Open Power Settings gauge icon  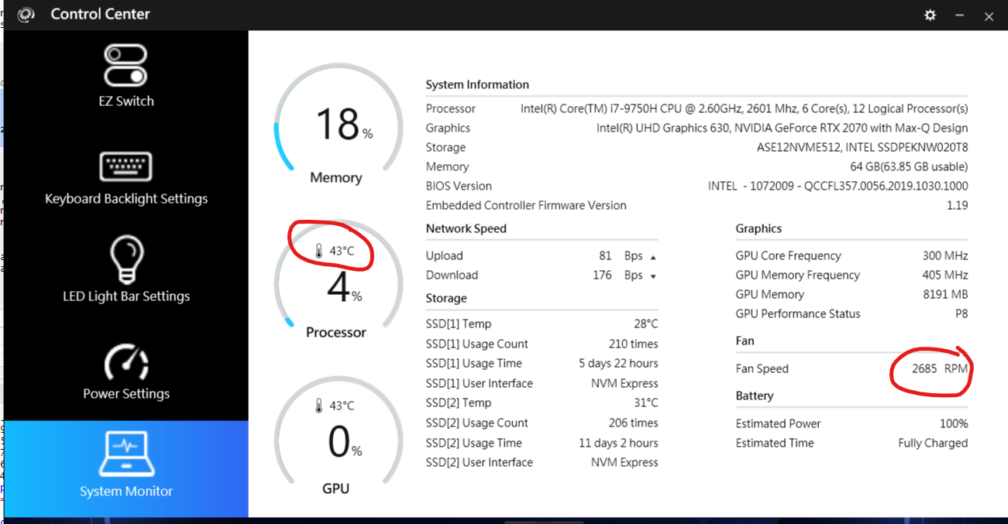coord(126,361)
